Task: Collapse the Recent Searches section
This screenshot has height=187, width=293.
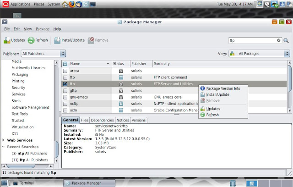Action: tap(3, 147)
